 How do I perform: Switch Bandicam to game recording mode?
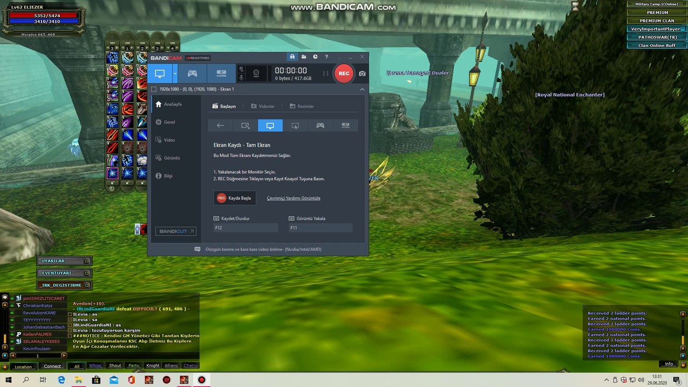192,74
